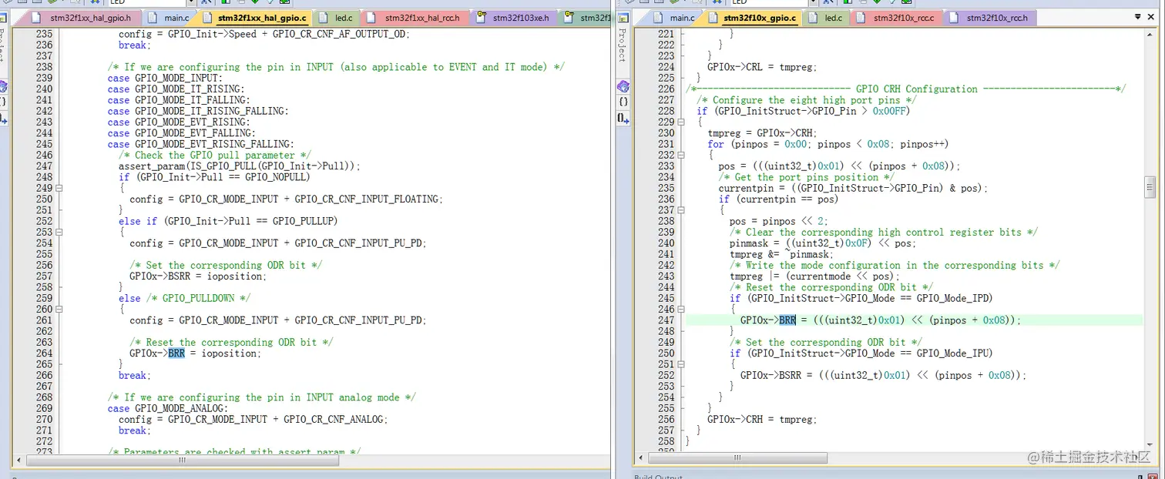Open Project panel tab in right window
Viewport: 1165px width, 479px height.
[623, 45]
